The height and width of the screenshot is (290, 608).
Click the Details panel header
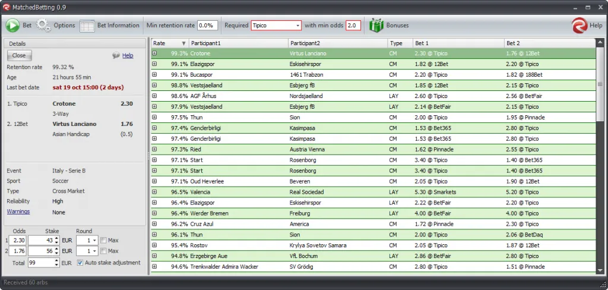pos(75,44)
